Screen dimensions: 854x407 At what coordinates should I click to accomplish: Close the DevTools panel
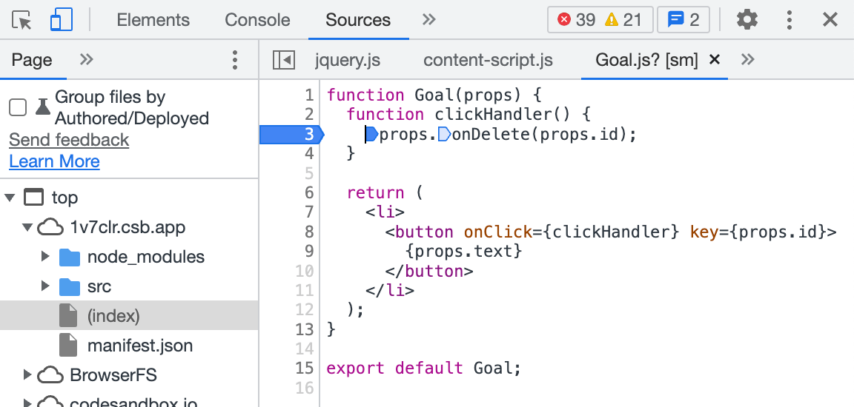[830, 20]
